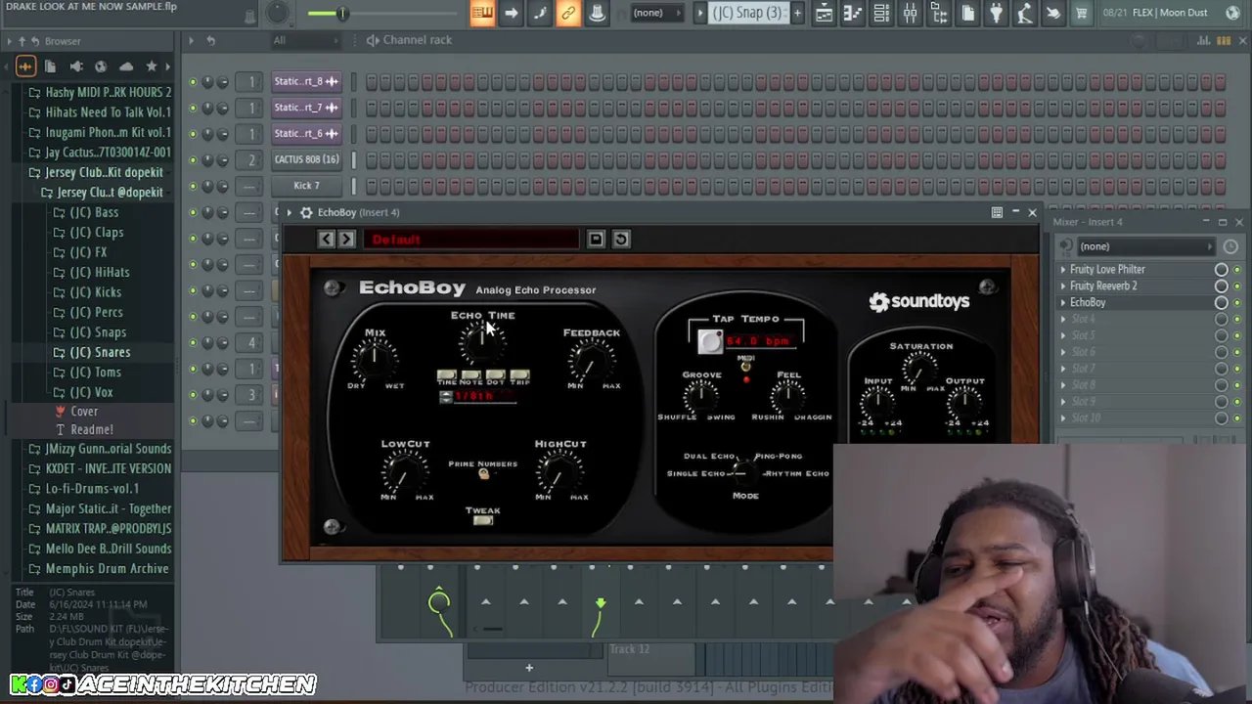1252x704 pixels.
Task: Click the browser up-folder arrow icon
Action: [x=22, y=41]
